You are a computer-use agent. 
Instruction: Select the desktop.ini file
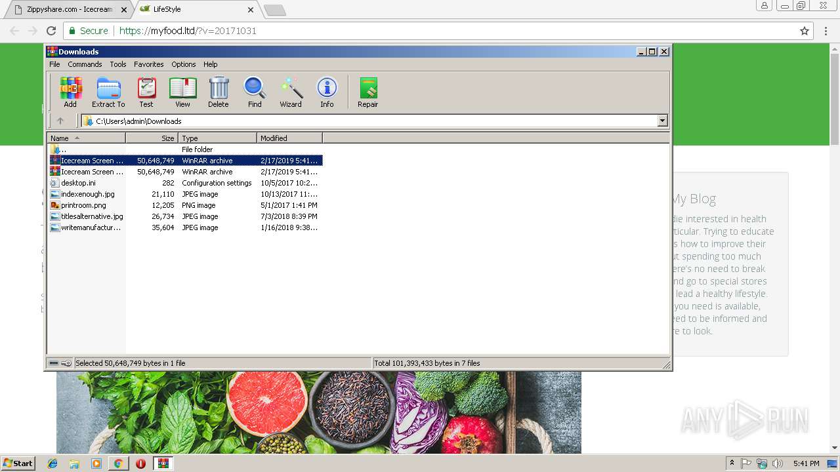click(x=185, y=183)
